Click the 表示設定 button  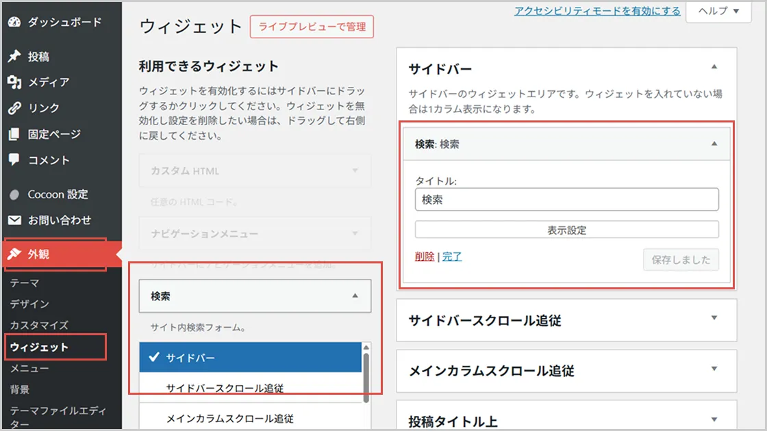pos(566,230)
